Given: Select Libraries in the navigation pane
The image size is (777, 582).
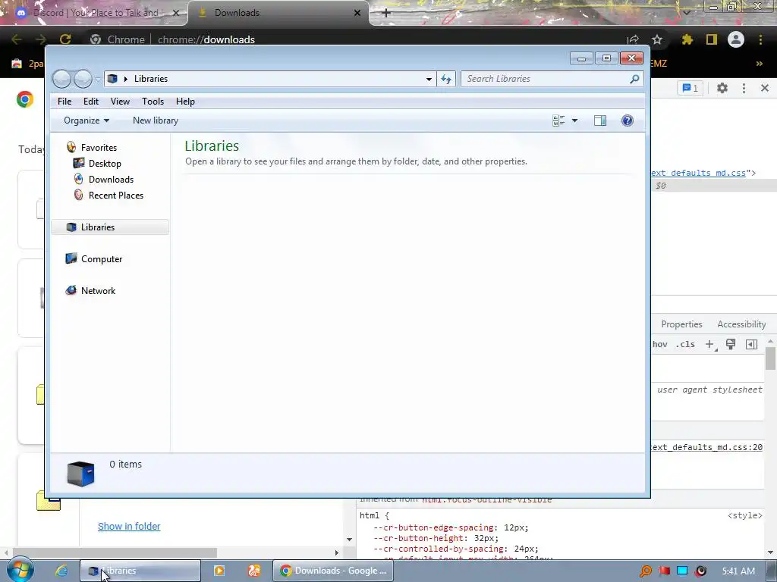Looking at the screenshot, I should click(x=110, y=227).
